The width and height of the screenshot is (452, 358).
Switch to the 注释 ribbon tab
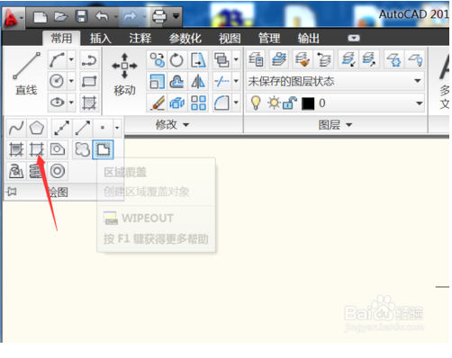[140, 39]
